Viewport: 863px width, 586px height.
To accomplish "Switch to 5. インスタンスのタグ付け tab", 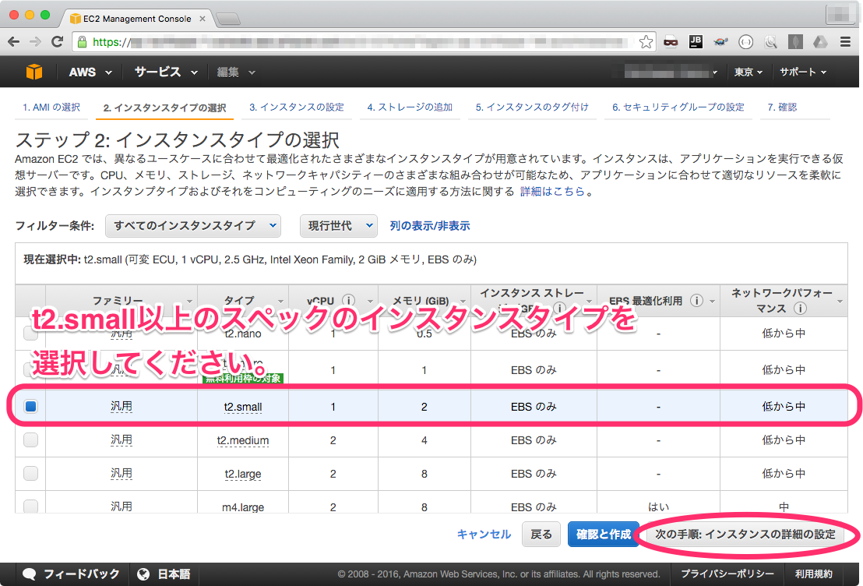I will point(532,108).
